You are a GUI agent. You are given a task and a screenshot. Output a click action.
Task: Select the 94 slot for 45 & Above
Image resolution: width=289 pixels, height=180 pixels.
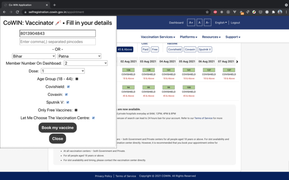point(128,87)
